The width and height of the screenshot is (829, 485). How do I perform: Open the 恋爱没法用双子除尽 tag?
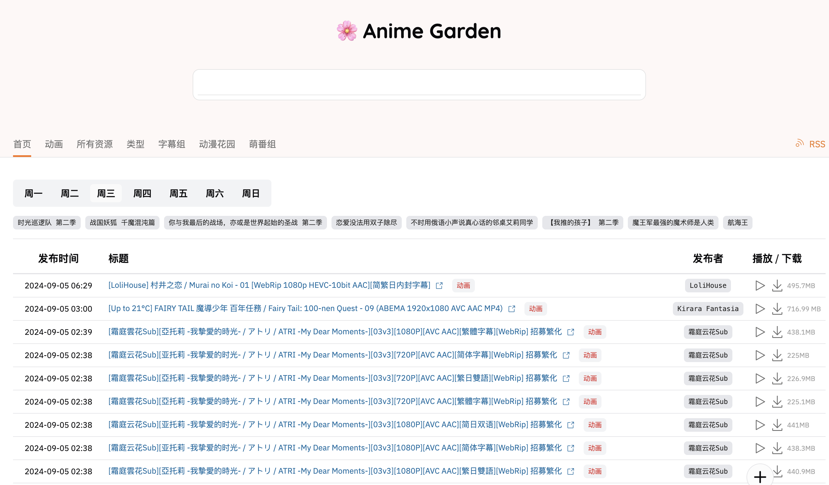366,223
